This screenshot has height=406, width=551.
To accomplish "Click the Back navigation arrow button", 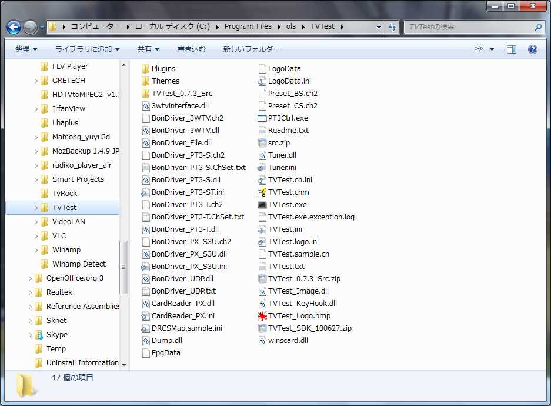I will tap(14, 27).
